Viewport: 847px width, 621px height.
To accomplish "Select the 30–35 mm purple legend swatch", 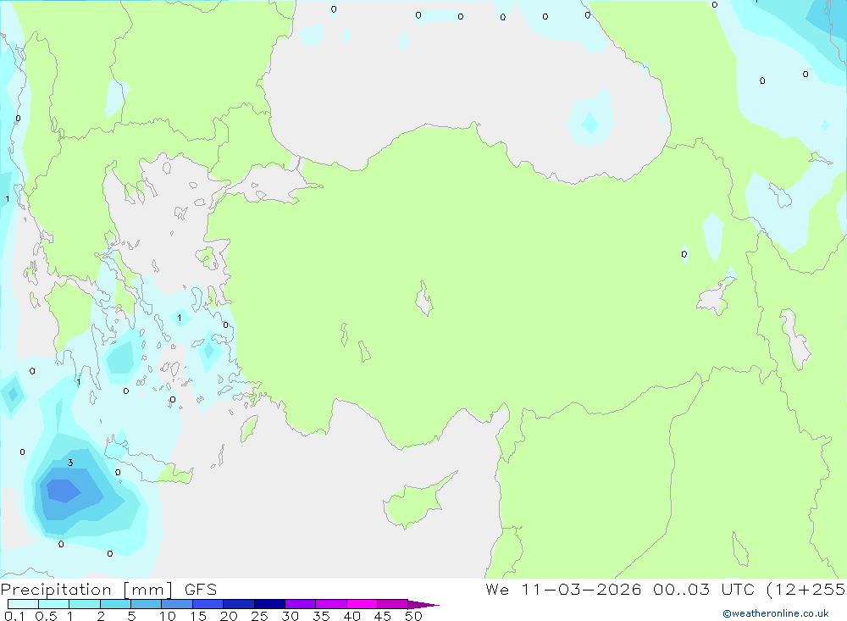I will point(300,604).
